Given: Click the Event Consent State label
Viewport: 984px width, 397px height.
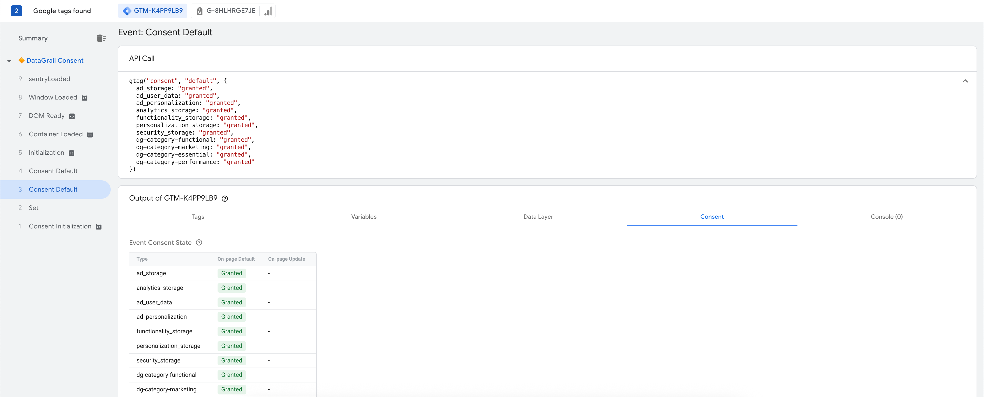Looking at the screenshot, I should tap(160, 242).
